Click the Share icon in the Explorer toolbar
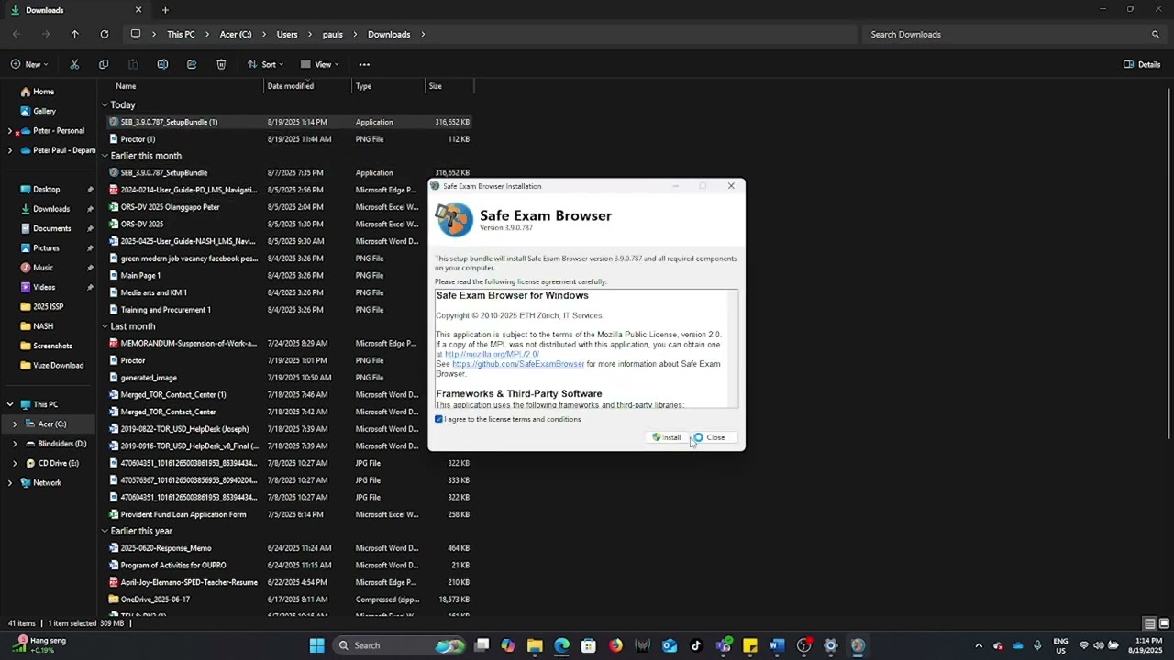 (x=192, y=64)
